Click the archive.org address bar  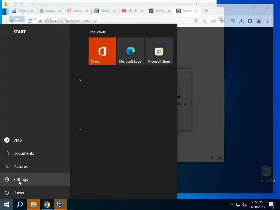point(114,21)
